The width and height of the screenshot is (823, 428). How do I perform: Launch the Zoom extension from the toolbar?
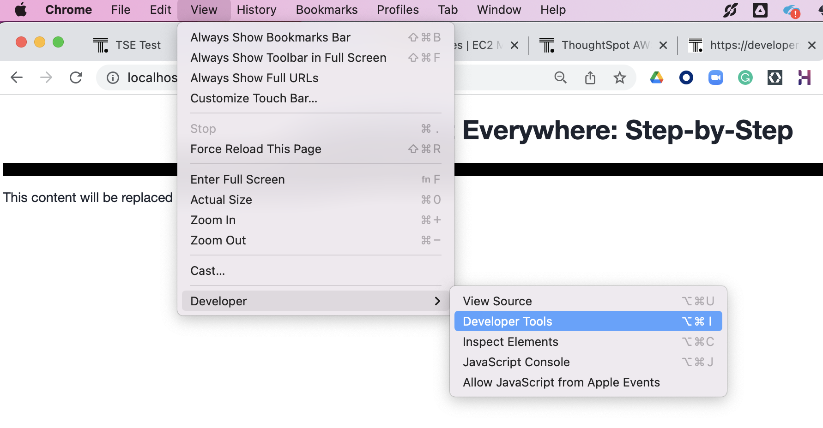[x=715, y=77]
